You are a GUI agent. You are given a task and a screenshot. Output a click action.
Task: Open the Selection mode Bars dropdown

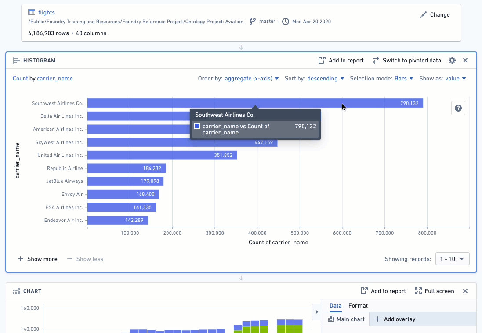pos(404,78)
